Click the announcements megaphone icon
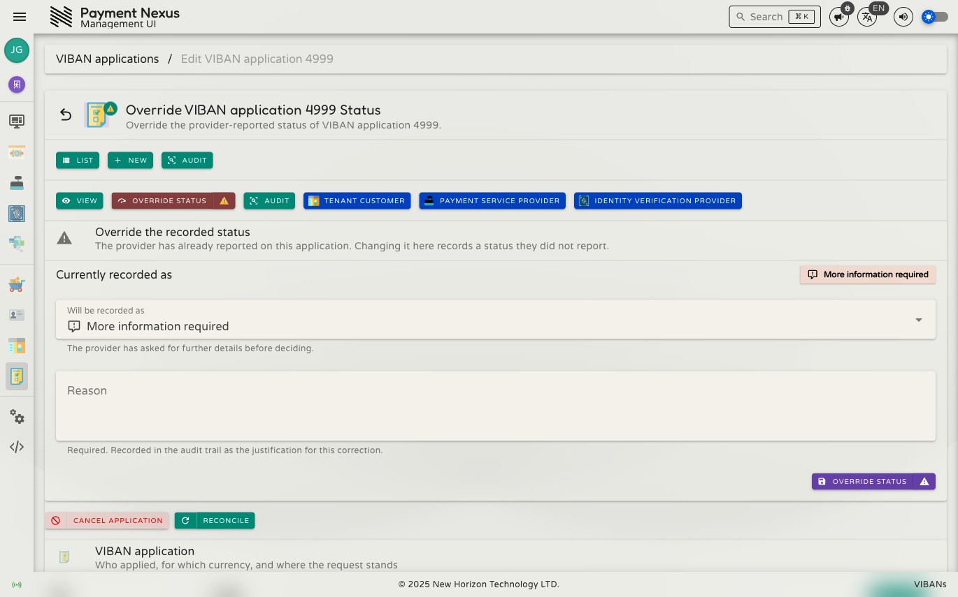The image size is (958, 597). [x=838, y=17]
